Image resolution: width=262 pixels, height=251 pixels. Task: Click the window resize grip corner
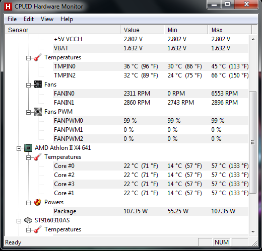click(255, 243)
